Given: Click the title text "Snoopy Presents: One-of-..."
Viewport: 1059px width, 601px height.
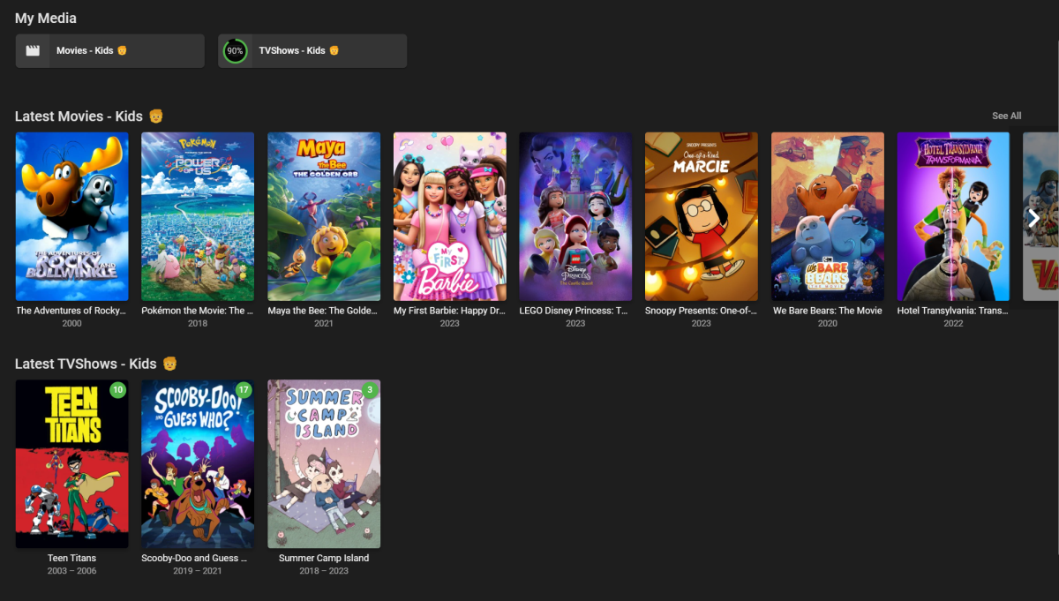Looking at the screenshot, I should point(702,311).
